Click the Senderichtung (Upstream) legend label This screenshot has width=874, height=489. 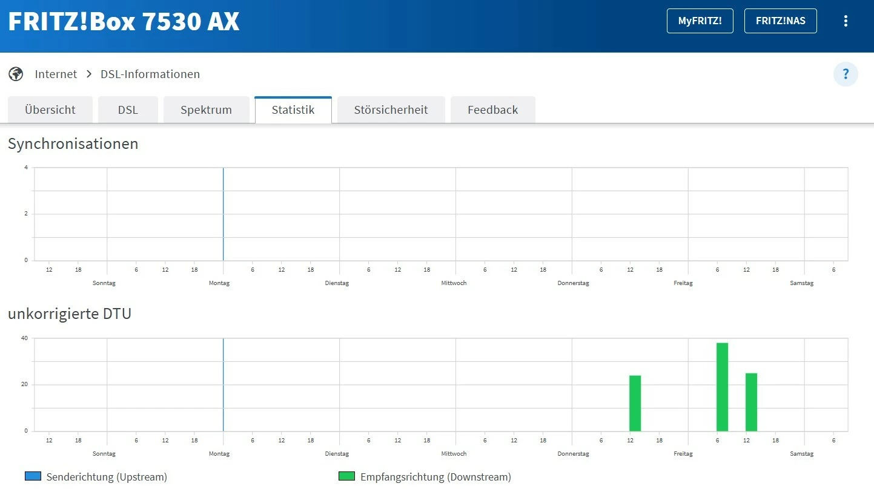point(107,477)
